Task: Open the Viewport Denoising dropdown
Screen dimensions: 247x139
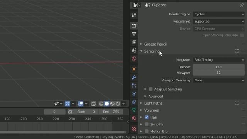Action: (x=219, y=80)
